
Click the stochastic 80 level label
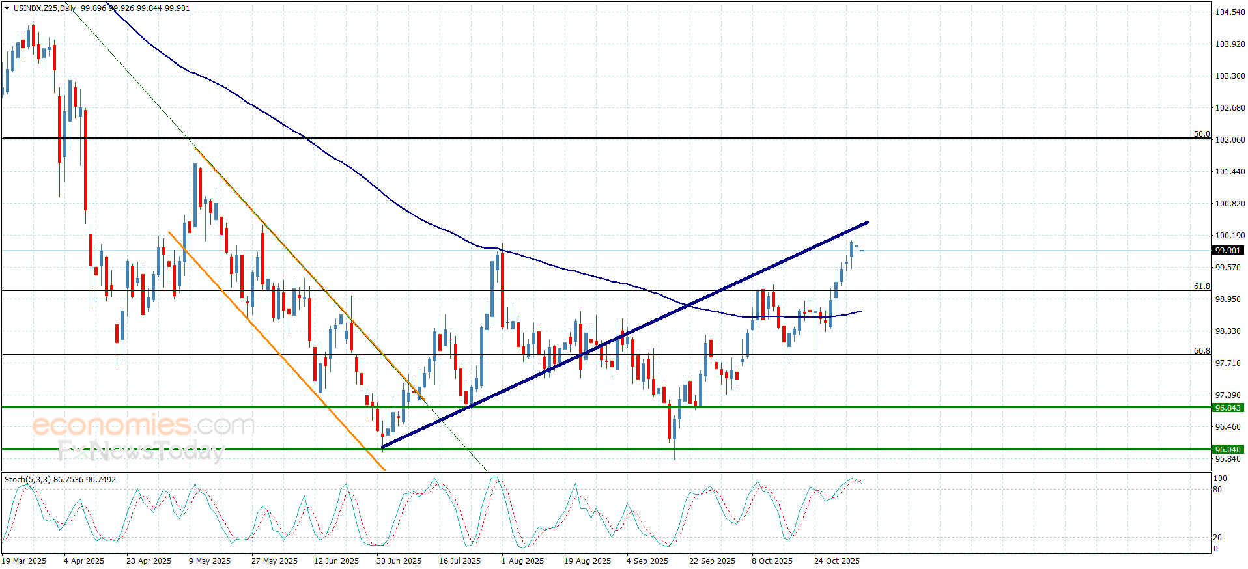tap(1217, 490)
